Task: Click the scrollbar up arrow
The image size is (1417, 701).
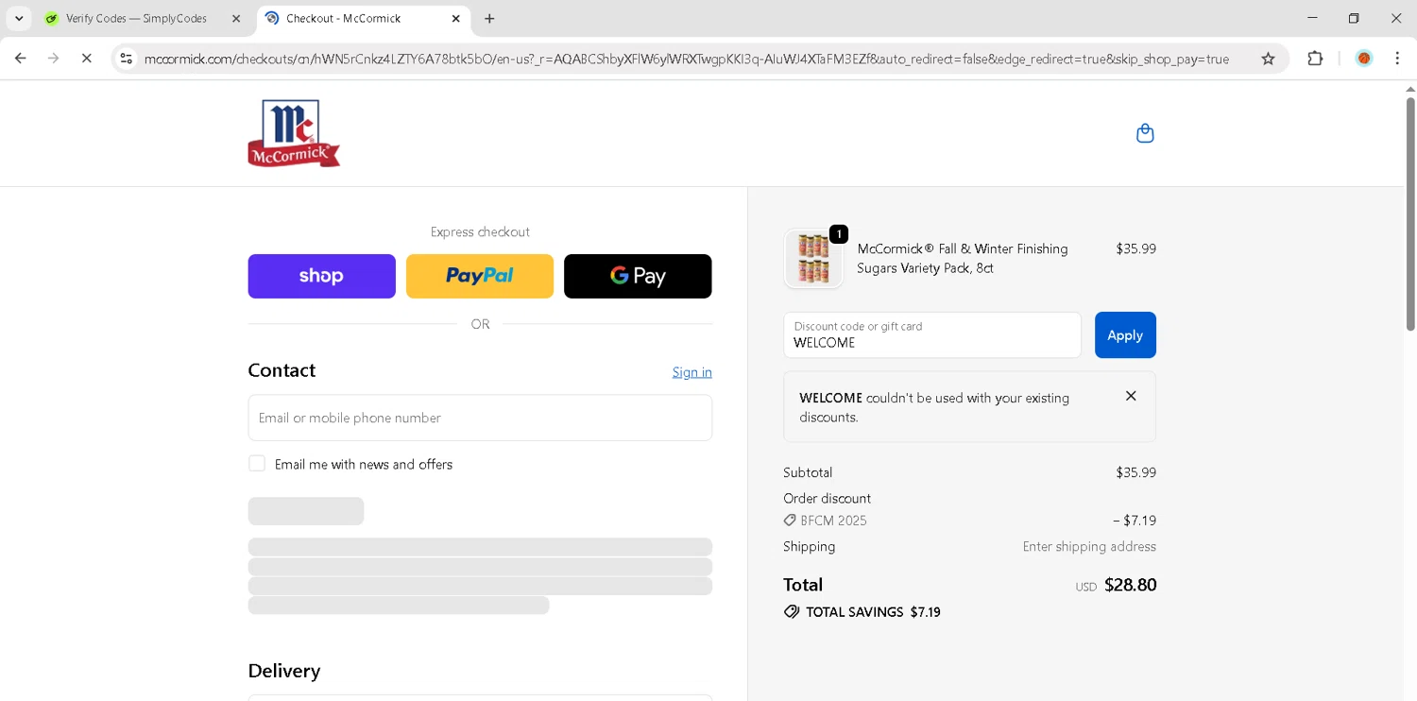Action: pyautogui.click(x=1410, y=89)
